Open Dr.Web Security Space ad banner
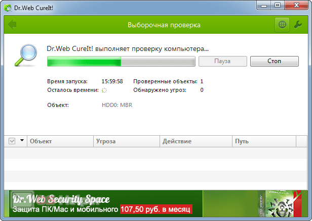Viewport: 312px width, 221px height. coord(156,203)
